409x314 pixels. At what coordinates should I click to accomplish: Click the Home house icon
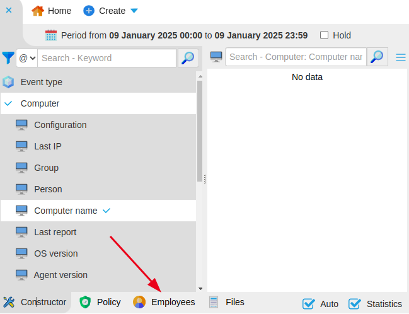38,11
